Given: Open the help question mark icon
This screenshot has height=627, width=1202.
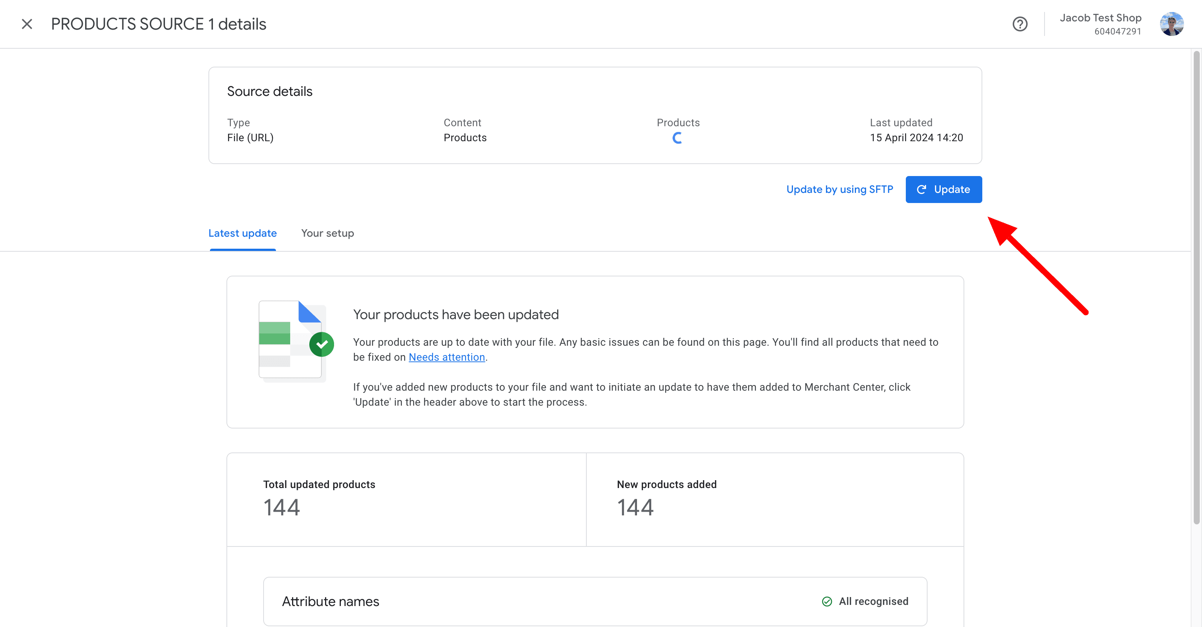Looking at the screenshot, I should pos(1019,24).
